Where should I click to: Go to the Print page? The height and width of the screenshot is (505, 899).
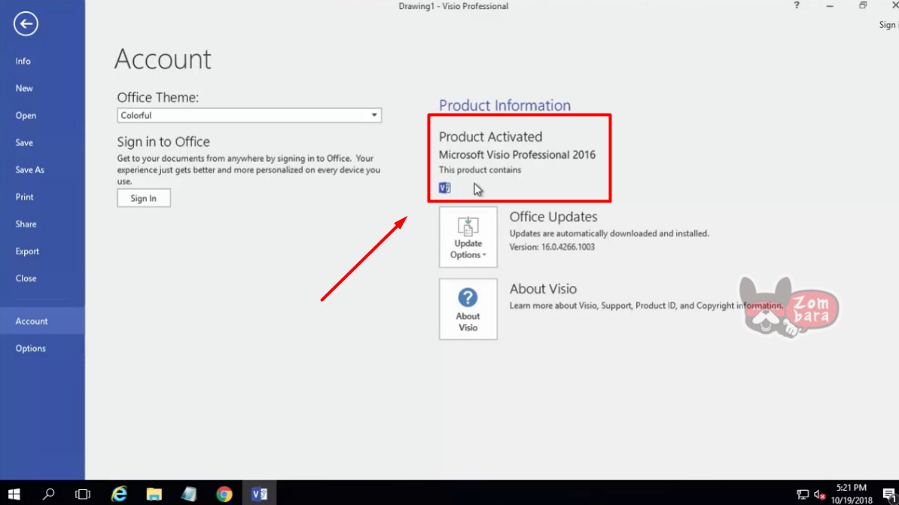pyautogui.click(x=25, y=196)
